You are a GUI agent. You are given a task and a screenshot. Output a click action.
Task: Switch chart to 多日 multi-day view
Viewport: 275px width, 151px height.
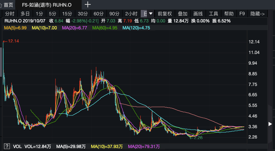[25, 14]
